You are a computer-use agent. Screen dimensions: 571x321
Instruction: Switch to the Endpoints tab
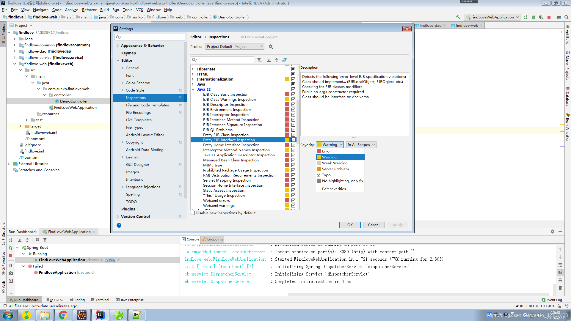coord(213,239)
